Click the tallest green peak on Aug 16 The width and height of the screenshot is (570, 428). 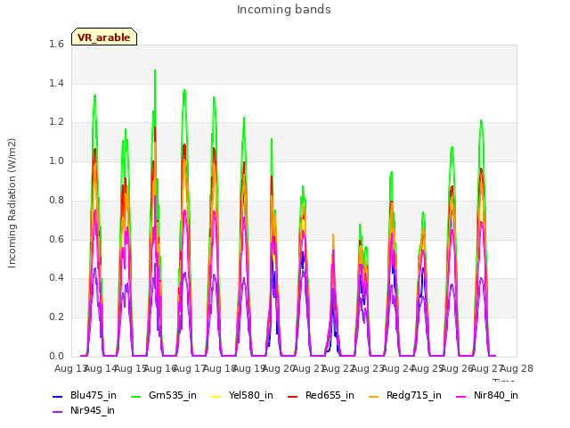pyautogui.click(x=155, y=70)
